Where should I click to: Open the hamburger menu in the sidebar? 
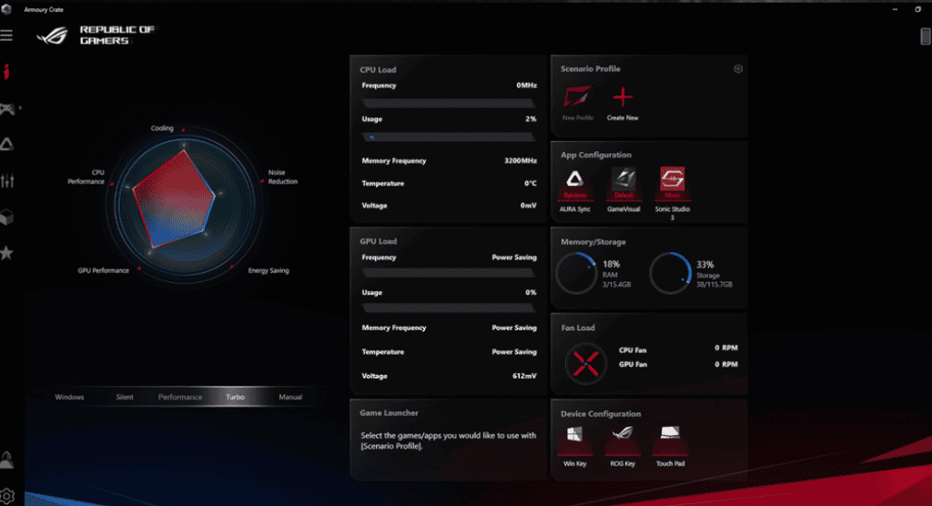pos(7,35)
